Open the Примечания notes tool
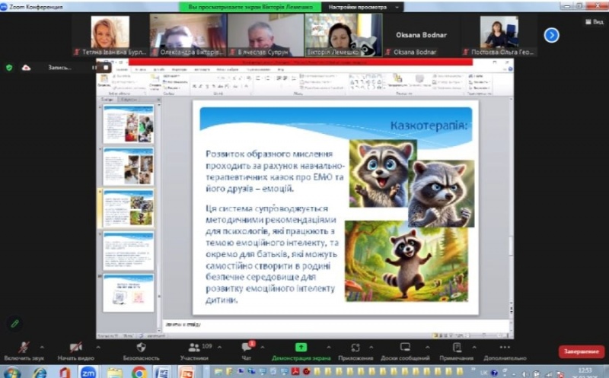This screenshot has width=609, height=378. (x=456, y=350)
